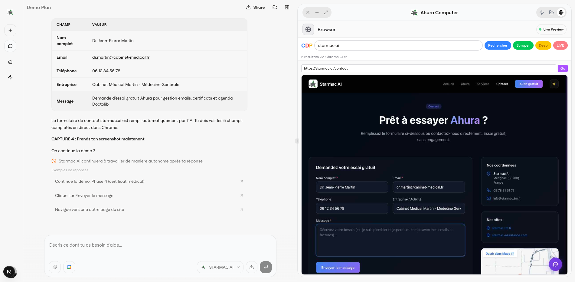The height and width of the screenshot is (282, 575).
Task: Click the paperclip attach file icon
Action: click(55, 267)
